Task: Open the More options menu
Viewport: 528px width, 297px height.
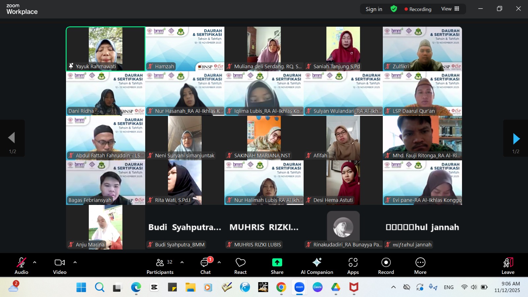Action: tap(420, 263)
